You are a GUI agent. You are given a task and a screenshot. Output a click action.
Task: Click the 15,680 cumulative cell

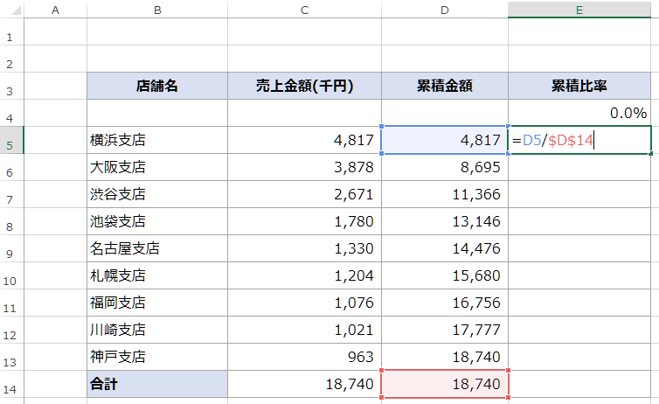[445, 275]
